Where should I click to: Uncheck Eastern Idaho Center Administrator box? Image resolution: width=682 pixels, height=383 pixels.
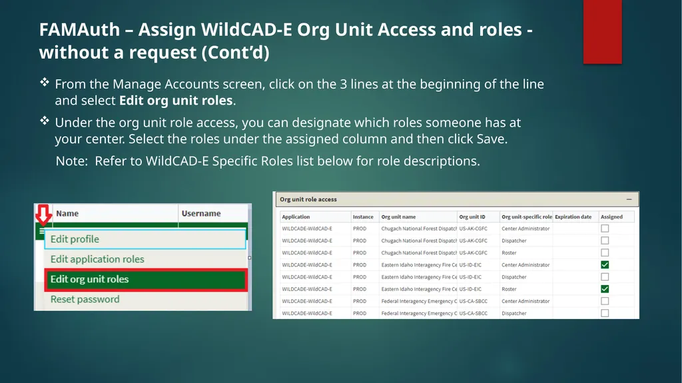(x=605, y=264)
